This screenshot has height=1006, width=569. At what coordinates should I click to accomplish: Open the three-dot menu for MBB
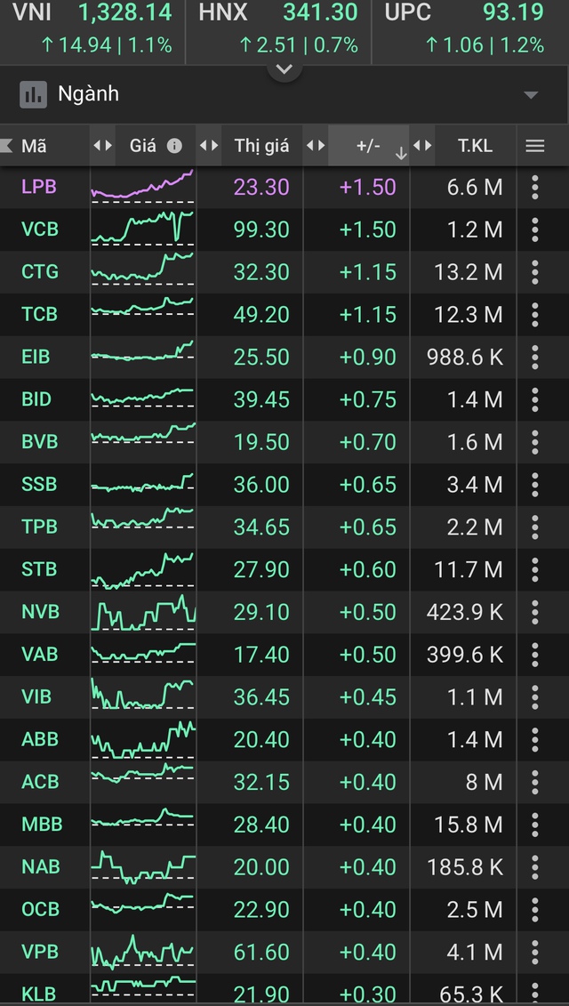(534, 824)
